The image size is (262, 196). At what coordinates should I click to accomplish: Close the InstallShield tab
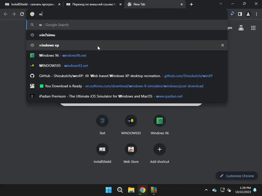coord(59,4)
